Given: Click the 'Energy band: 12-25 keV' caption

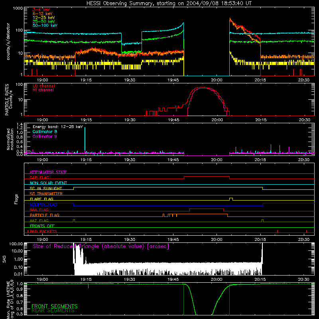Looking at the screenshot, I should point(58,127).
